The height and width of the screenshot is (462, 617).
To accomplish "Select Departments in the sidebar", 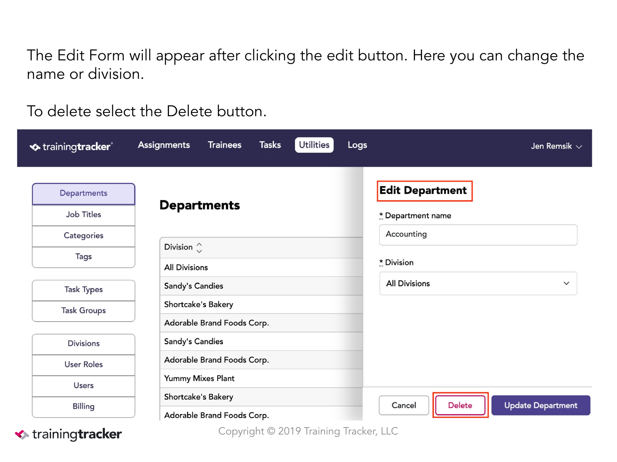I will click(84, 193).
